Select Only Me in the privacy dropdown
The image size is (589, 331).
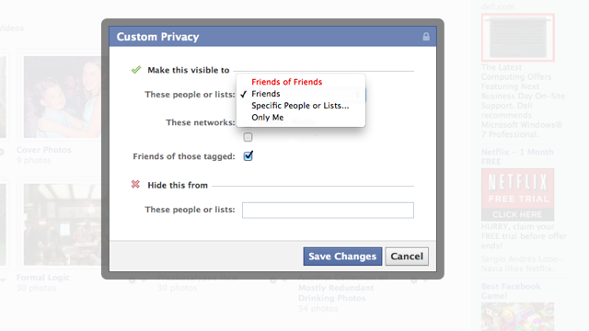pyautogui.click(x=268, y=118)
